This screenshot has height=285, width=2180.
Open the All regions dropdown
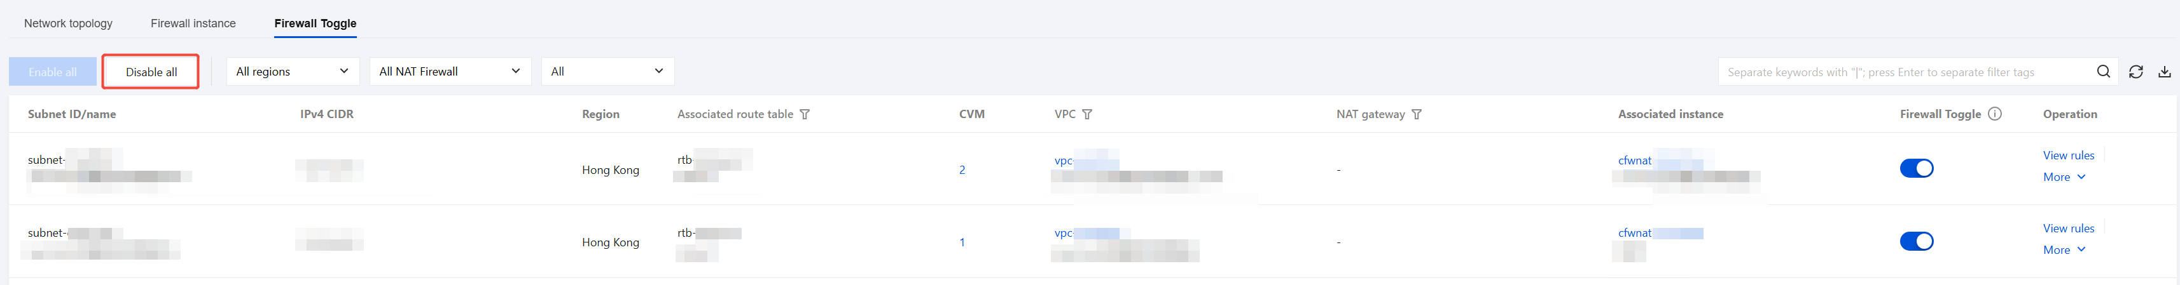293,72
